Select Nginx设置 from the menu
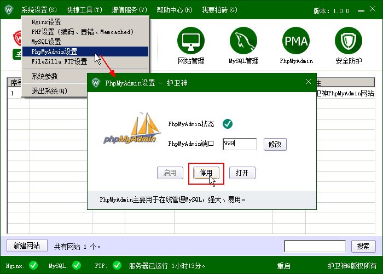 pyautogui.click(x=85, y=22)
